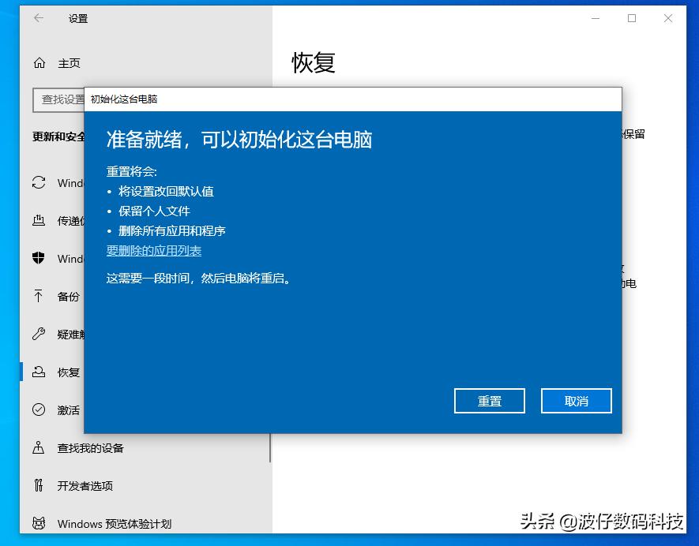Select 恢复 in the sidebar
Screen dimensions: 699x546
[70, 372]
